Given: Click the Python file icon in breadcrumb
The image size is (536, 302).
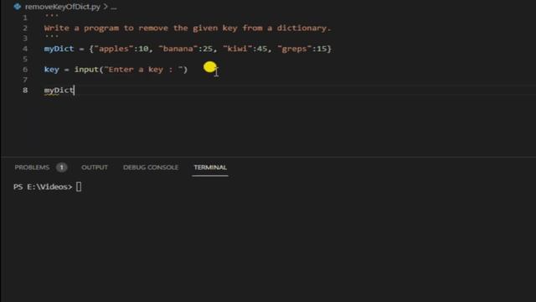Looking at the screenshot, I should click(x=17, y=7).
